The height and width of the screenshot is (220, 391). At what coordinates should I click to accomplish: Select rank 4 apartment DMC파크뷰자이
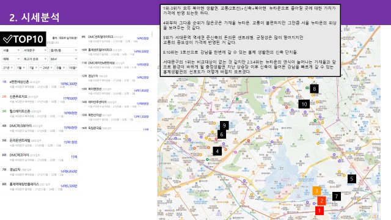click(20, 126)
